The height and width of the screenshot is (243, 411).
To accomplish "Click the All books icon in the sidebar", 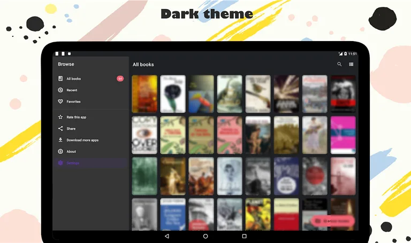I will tap(60, 79).
